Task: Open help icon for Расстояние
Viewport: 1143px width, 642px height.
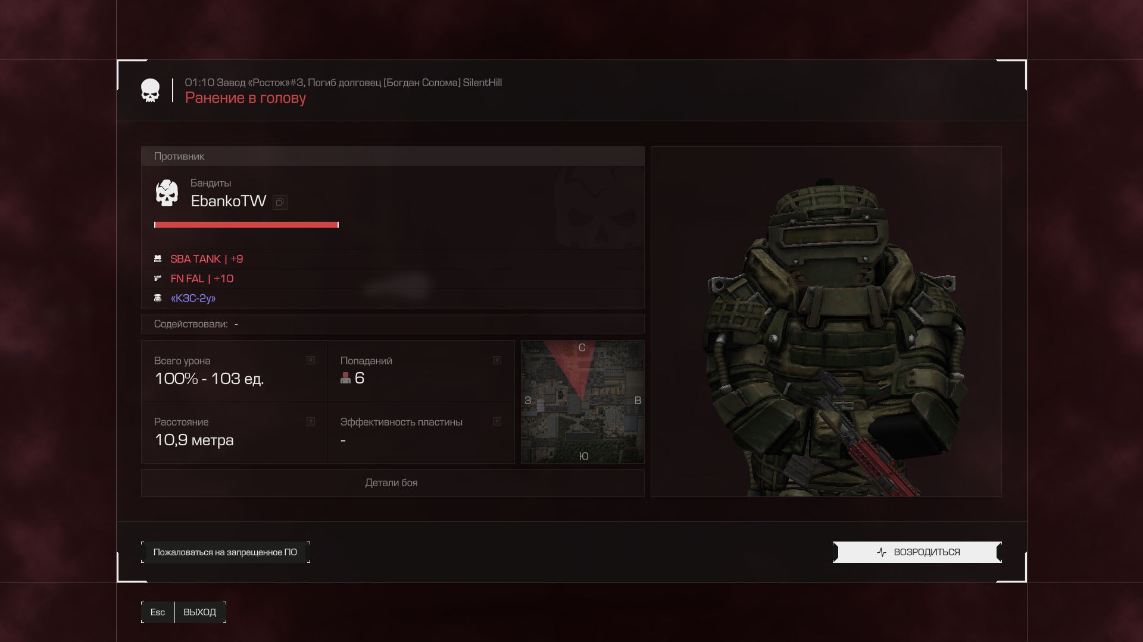Action: click(311, 421)
